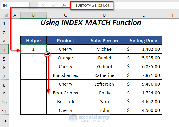
Task: Click the Enter checkmark icon in formula bar
Action: [54, 5]
